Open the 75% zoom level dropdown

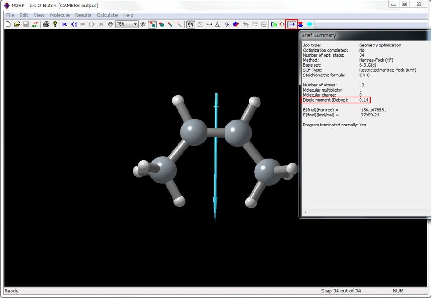127,24
